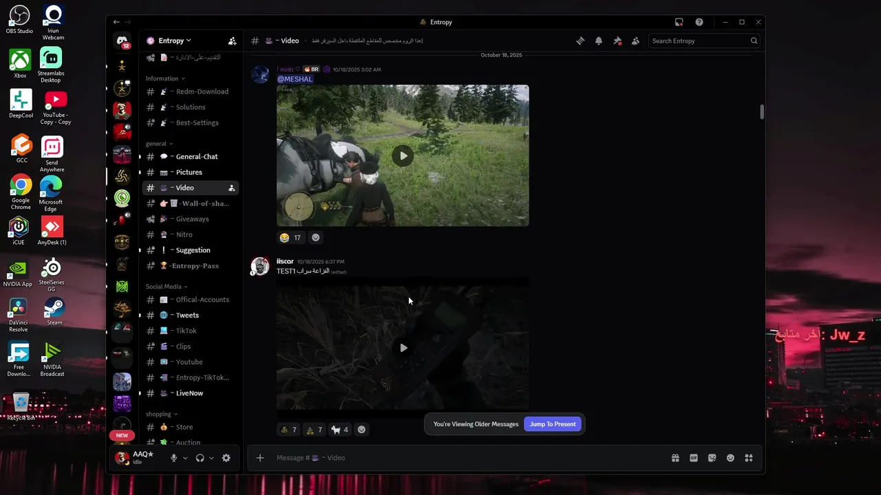Open notification settings bell icon
The width and height of the screenshot is (881, 495).
pos(599,41)
